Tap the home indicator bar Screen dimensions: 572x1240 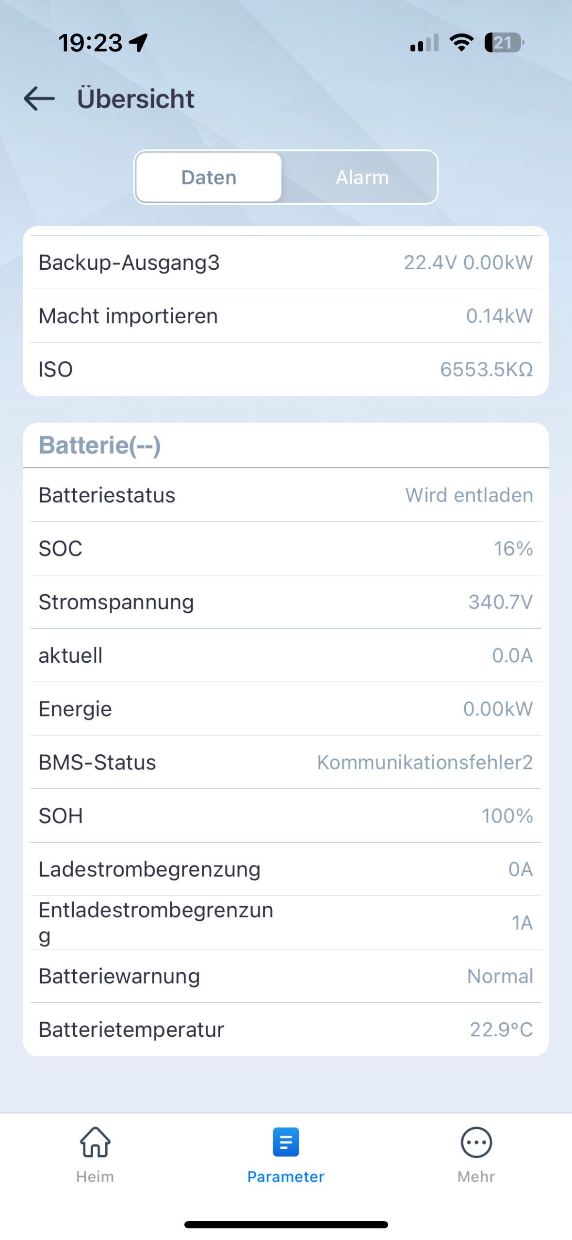(x=286, y=1224)
